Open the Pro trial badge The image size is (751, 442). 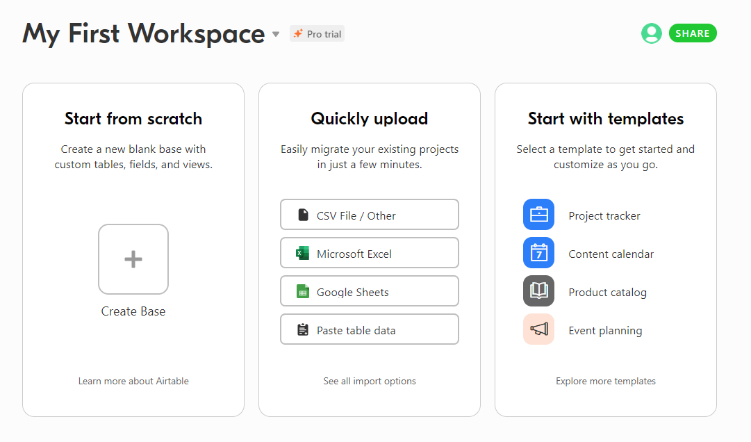tap(317, 33)
